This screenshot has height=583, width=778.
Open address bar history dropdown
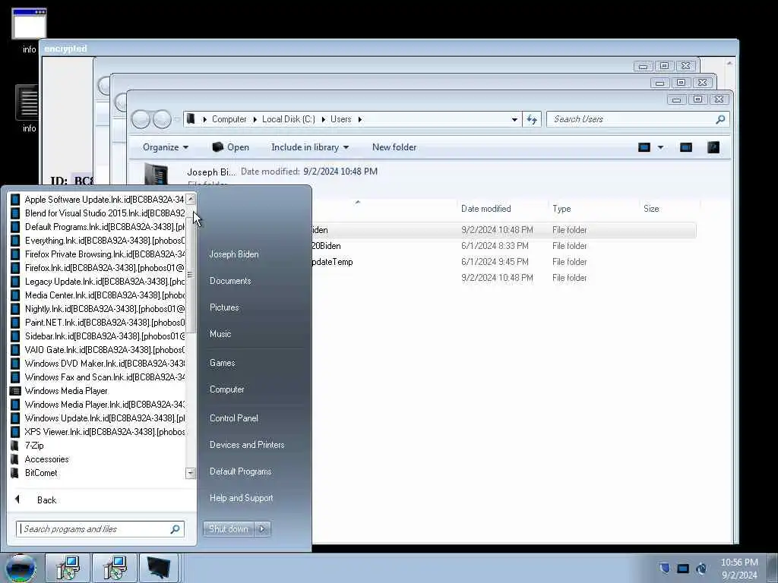point(514,119)
